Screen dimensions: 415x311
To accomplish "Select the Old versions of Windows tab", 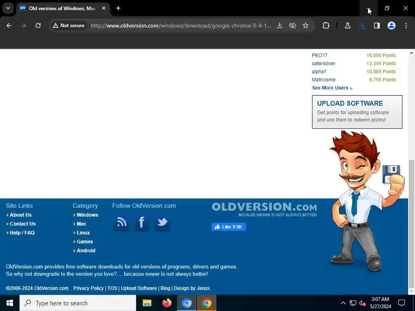I will click(x=62, y=9).
